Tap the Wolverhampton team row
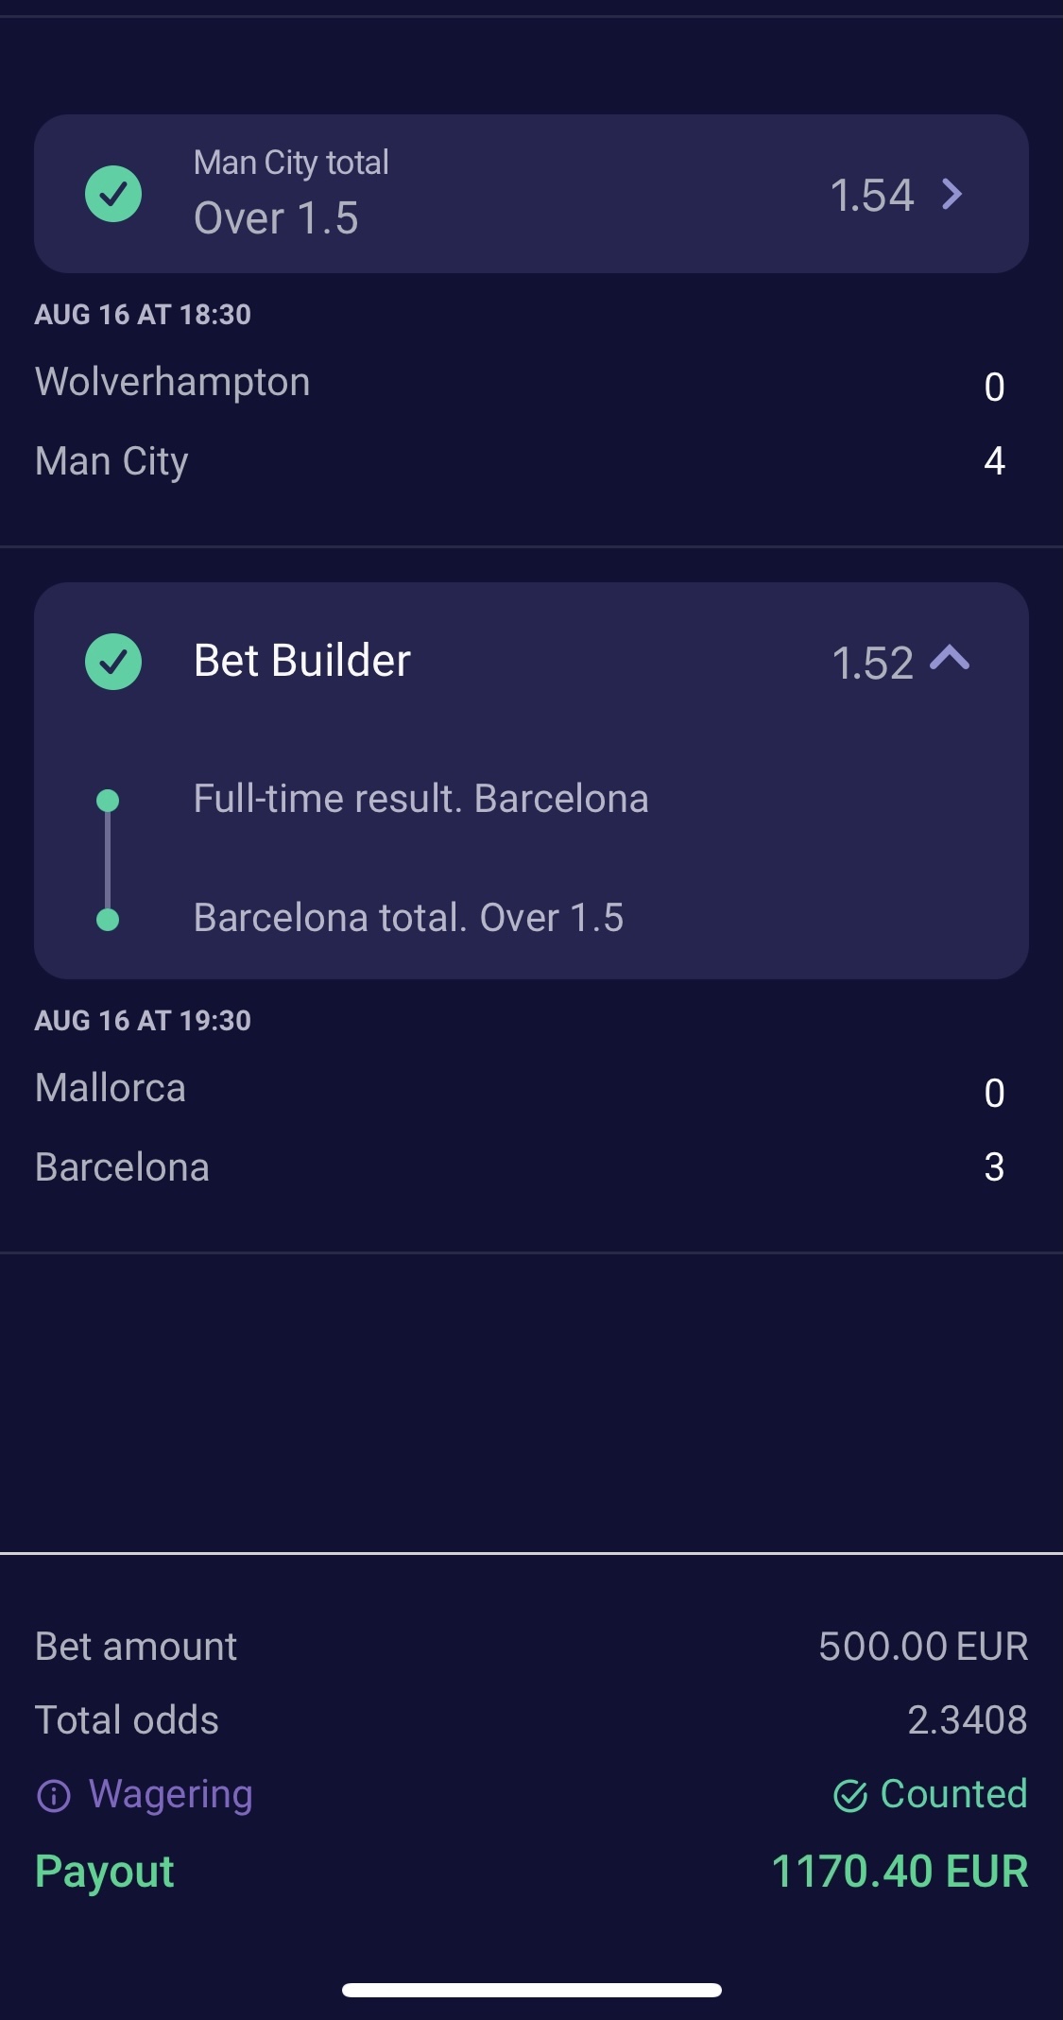This screenshot has height=2020, width=1063. (173, 383)
